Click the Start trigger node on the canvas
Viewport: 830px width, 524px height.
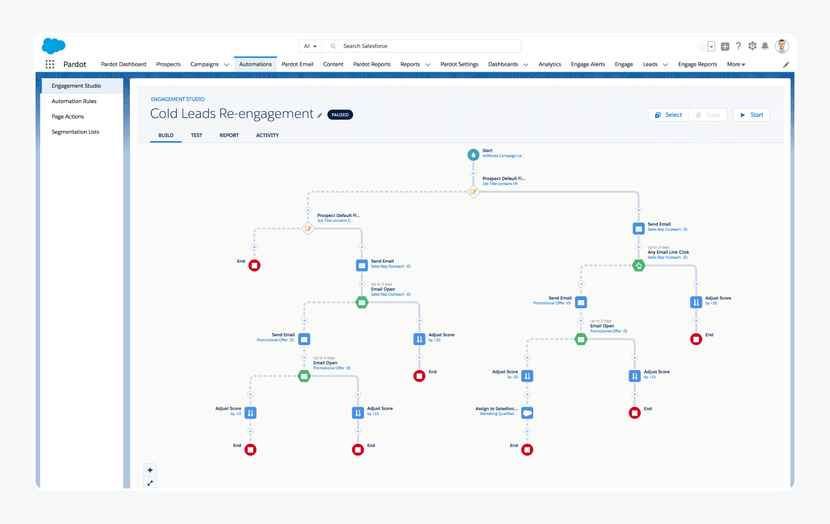(473, 154)
